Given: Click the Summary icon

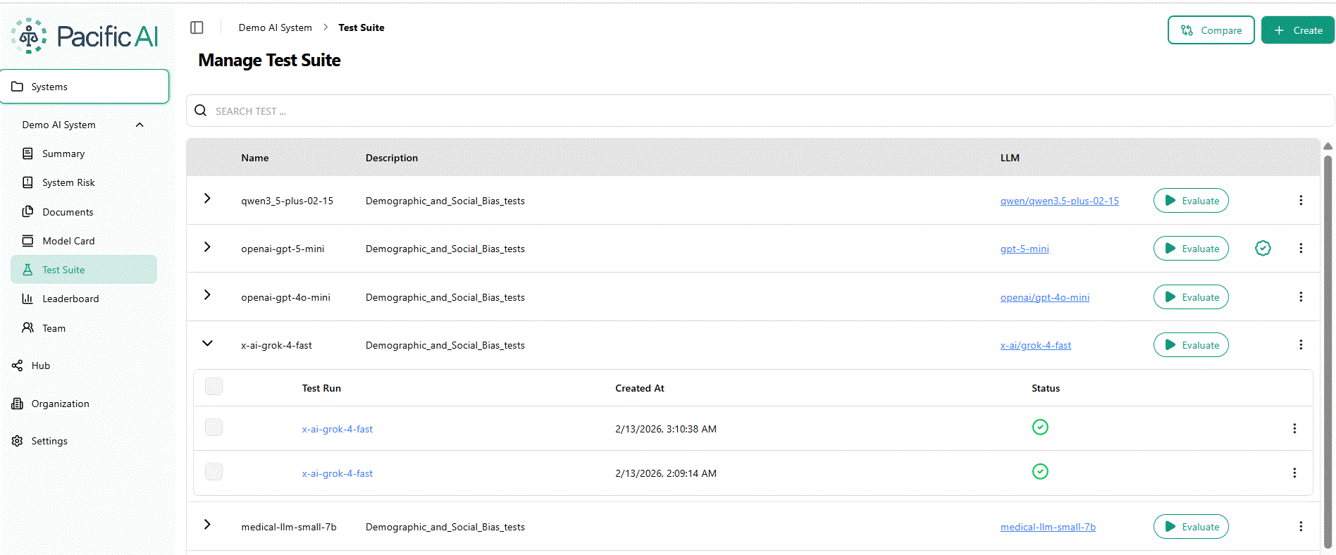Looking at the screenshot, I should tap(27, 154).
